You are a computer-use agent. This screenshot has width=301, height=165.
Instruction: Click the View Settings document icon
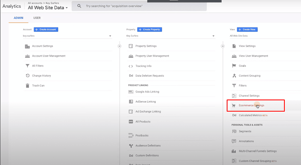234,46
